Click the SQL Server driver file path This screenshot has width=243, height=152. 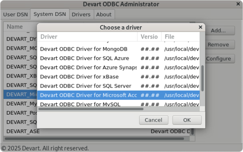coord(182,86)
